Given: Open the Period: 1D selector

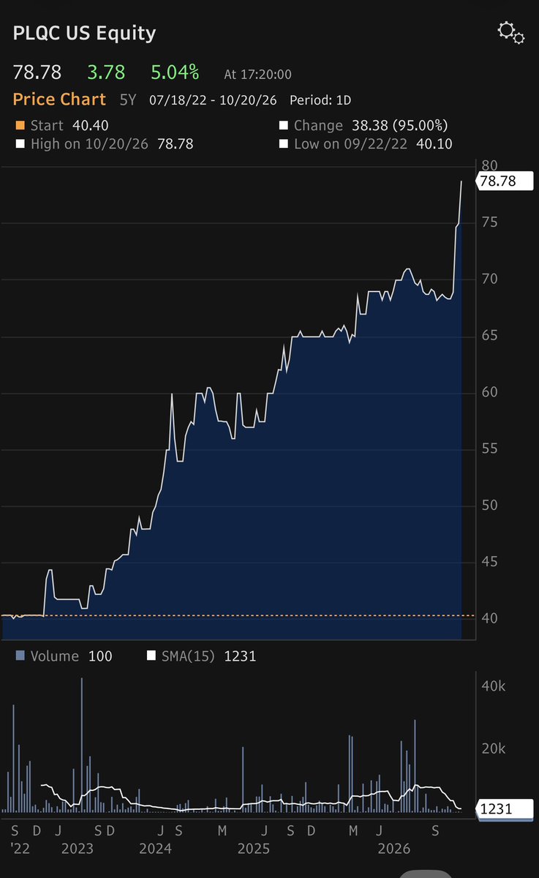Looking at the screenshot, I should pyautogui.click(x=320, y=100).
